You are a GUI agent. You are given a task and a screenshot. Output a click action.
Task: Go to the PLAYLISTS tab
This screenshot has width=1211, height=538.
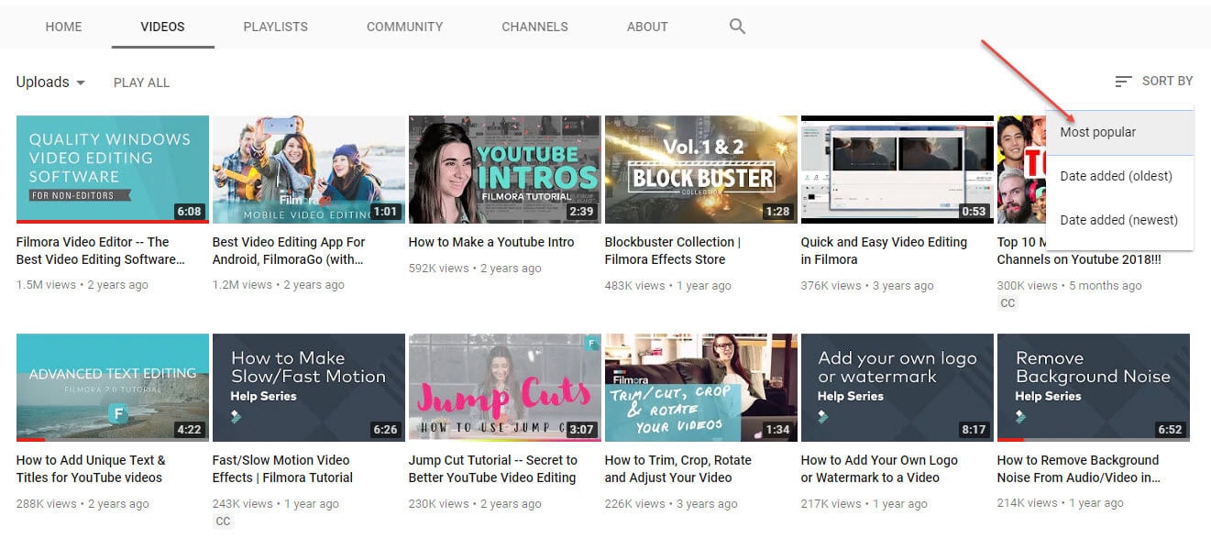pyautogui.click(x=276, y=27)
